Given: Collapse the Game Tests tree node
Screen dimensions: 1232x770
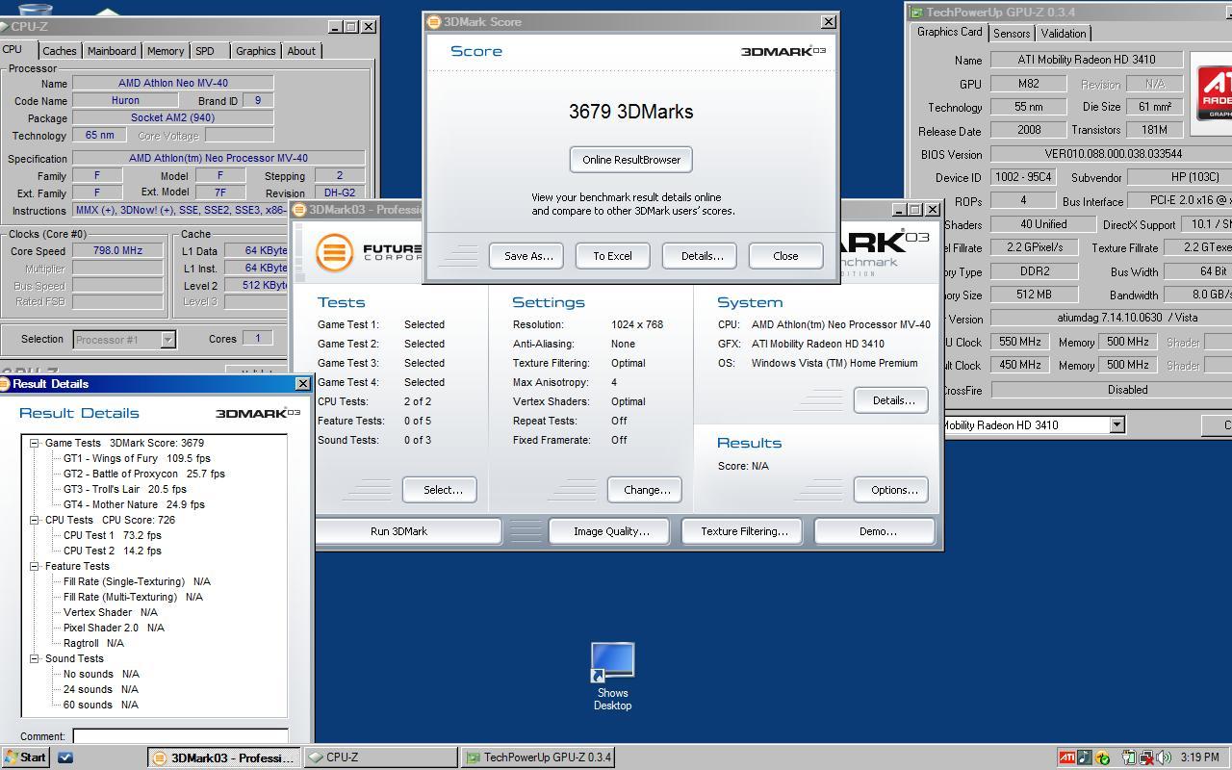Looking at the screenshot, I should point(34,444).
